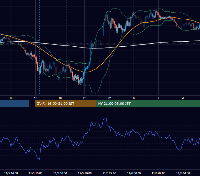This screenshot has width=200, height=176.
Task: Click hour label 18 on upper axis
Action: pyautogui.click(x=60, y=98)
